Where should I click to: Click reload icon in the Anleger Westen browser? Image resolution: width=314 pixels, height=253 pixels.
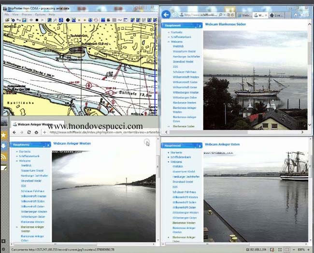[x=29, y=132]
